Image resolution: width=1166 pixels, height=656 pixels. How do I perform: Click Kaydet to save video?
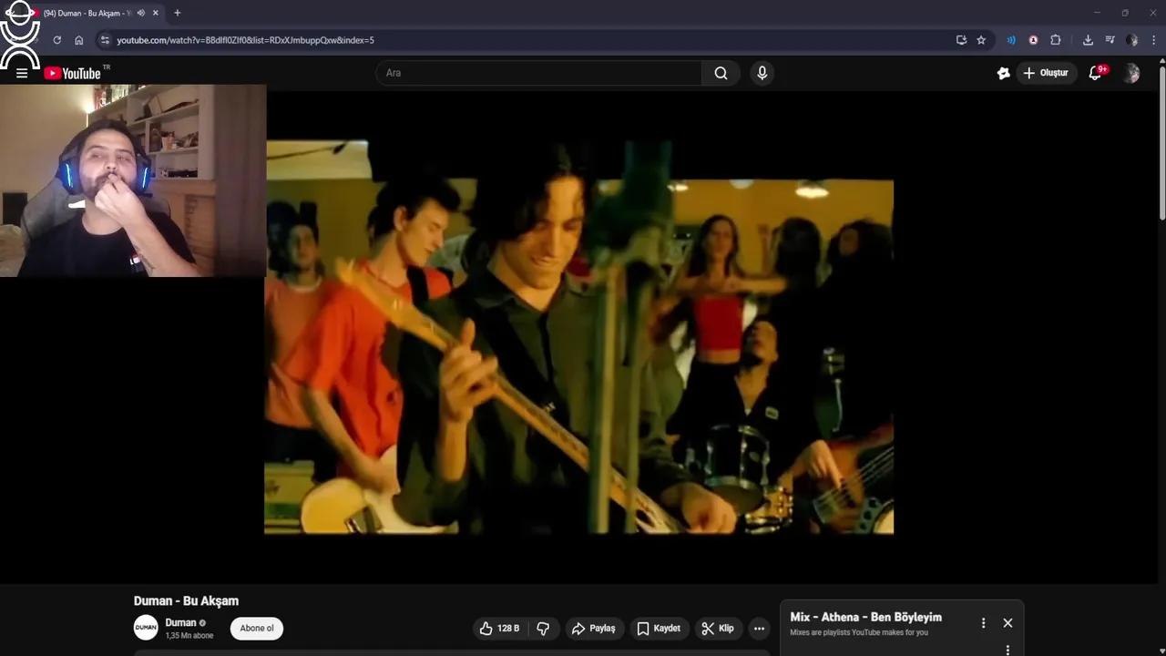coord(659,628)
